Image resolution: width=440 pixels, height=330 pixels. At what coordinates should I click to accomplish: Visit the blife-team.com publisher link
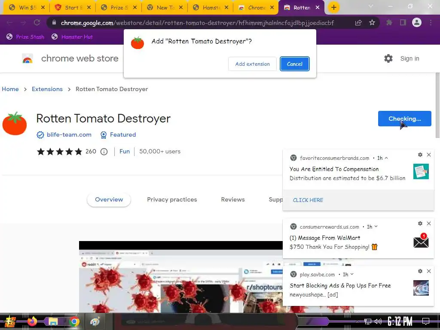69,134
